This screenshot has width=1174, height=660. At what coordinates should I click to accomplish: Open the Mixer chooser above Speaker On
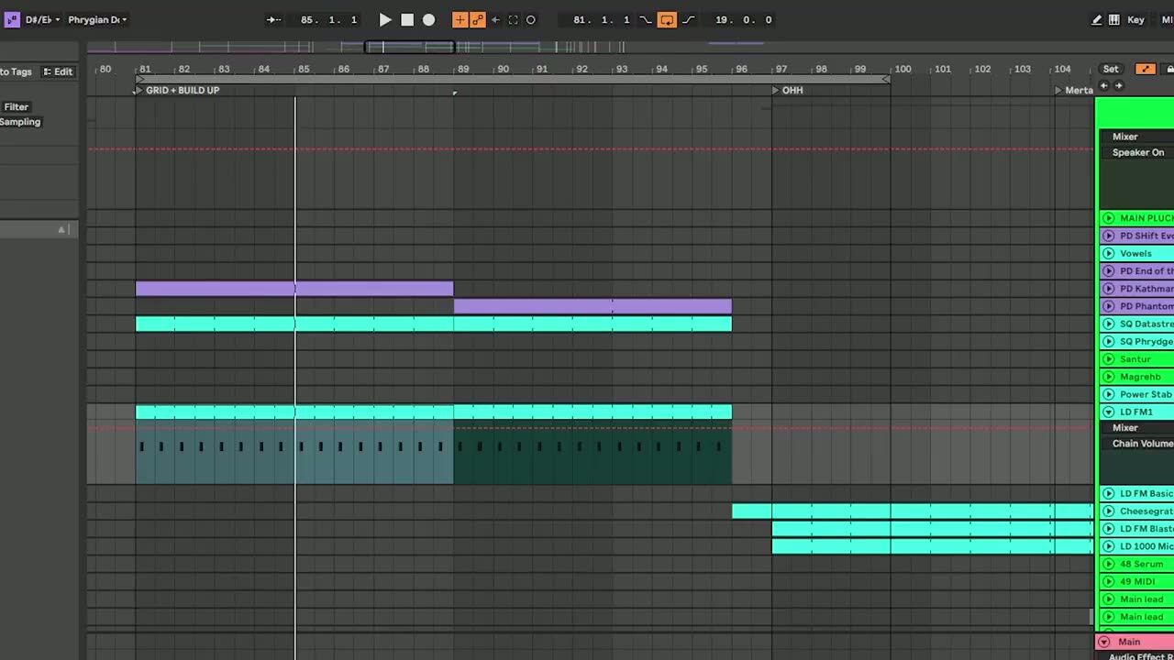1136,137
